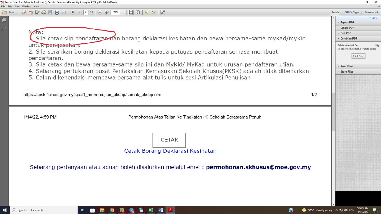This screenshot has width=381, height=214.
Task: Open the page thumbnails side panel
Action: point(4,20)
